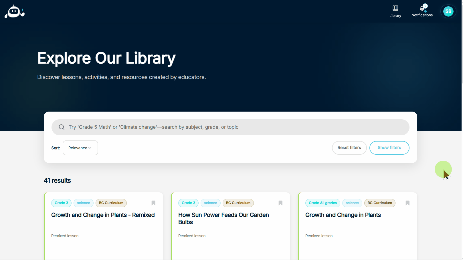Open the SB user profile avatar
The height and width of the screenshot is (260, 463).
(448, 11)
